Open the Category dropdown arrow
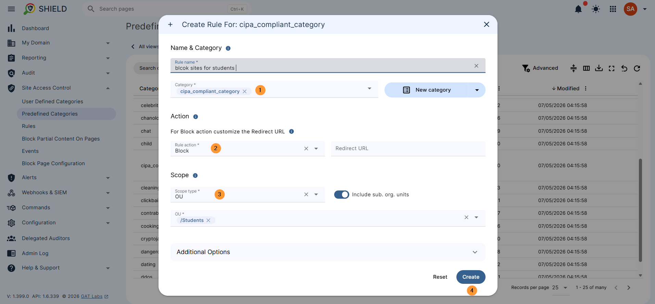The height and width of the screenshot is (304, 655). tap(369, 89)
